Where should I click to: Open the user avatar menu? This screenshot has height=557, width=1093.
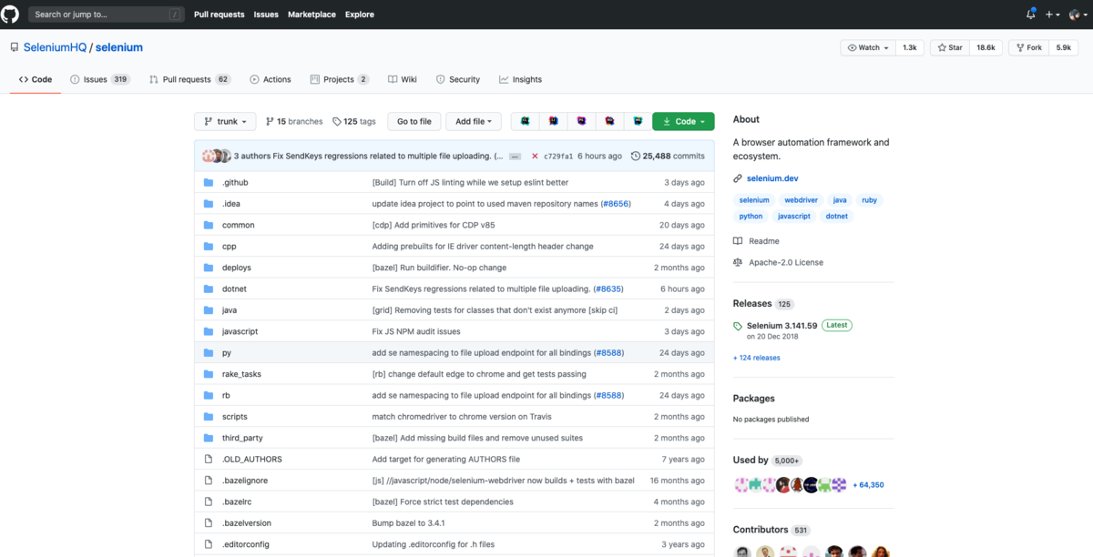tap(1078, 15)
